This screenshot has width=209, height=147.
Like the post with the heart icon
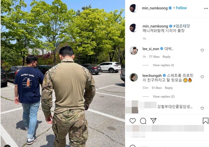pos(133,121)
